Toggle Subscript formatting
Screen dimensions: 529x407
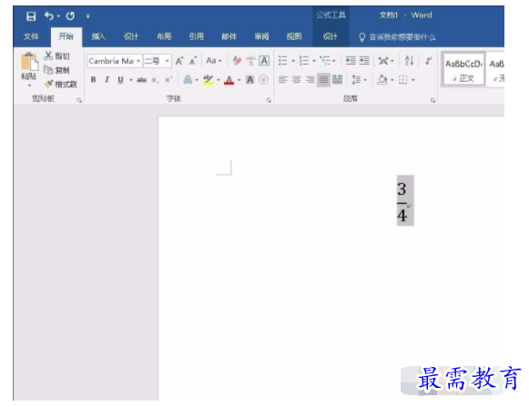[155, 80]
